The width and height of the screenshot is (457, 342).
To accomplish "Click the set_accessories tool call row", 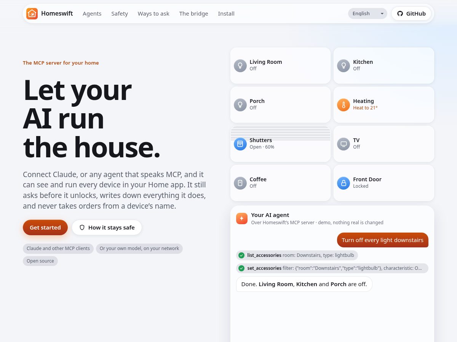I will tap(332, 268).
